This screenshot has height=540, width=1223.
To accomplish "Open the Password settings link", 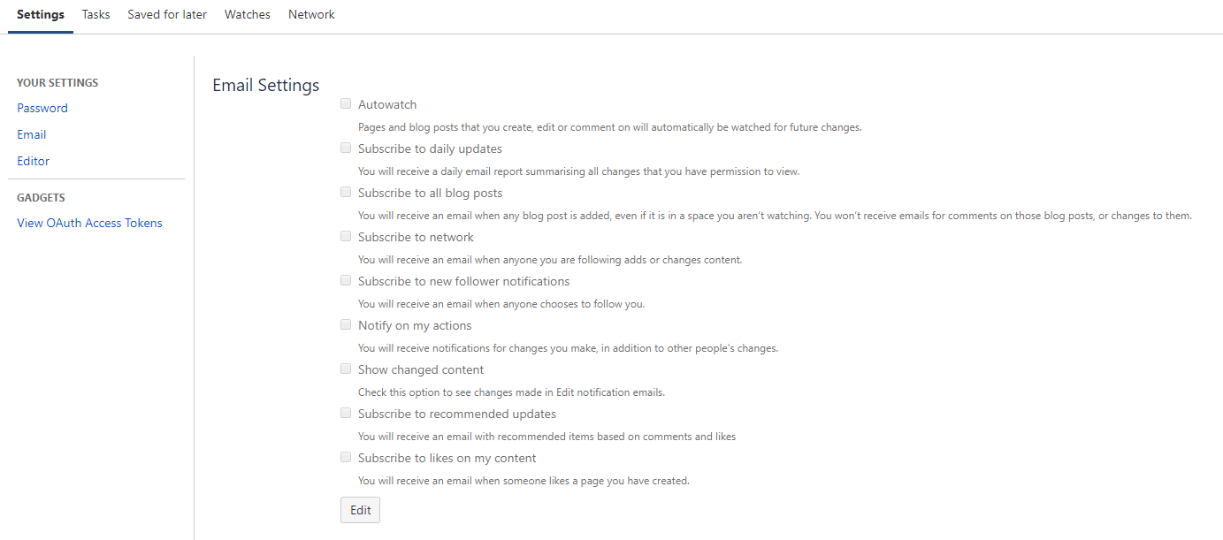I will 42,108.
